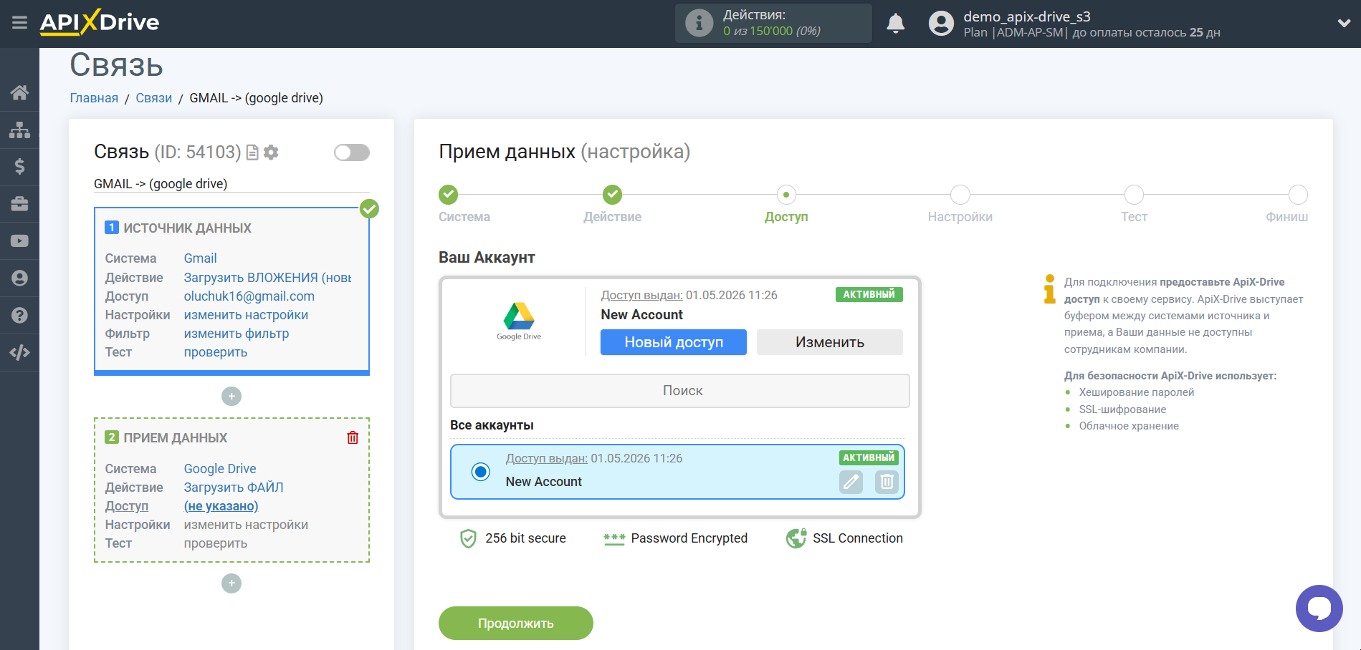Click the Изменить button
This screenshot has height=650, width=1361.
pyautogui.click(x=830, y=342)
